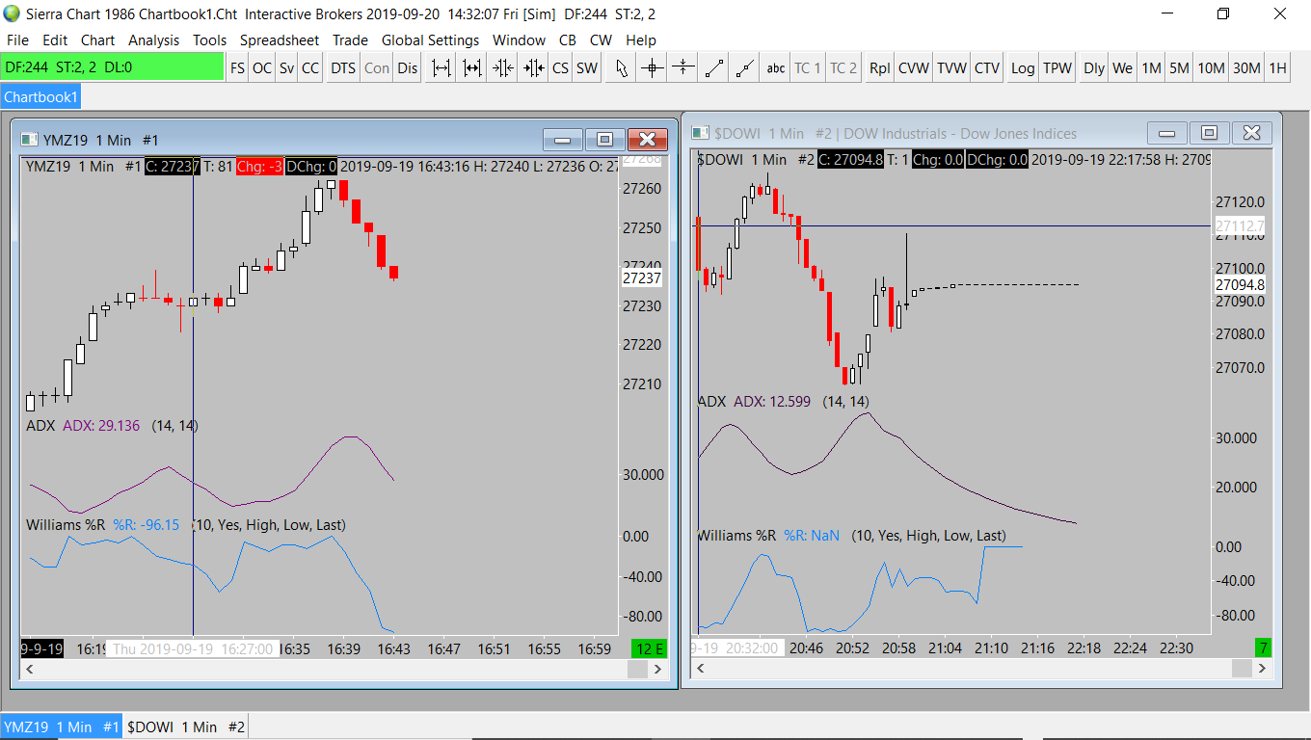
Task: Open the File menu
Action: point(17,40)
